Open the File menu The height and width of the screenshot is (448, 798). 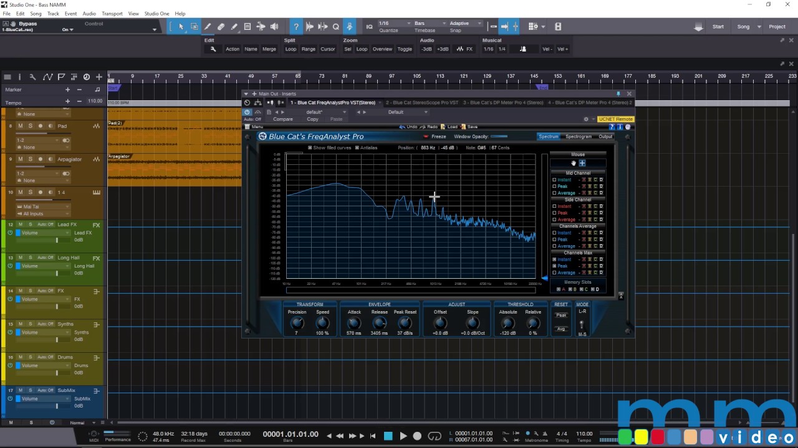point(7,14)
